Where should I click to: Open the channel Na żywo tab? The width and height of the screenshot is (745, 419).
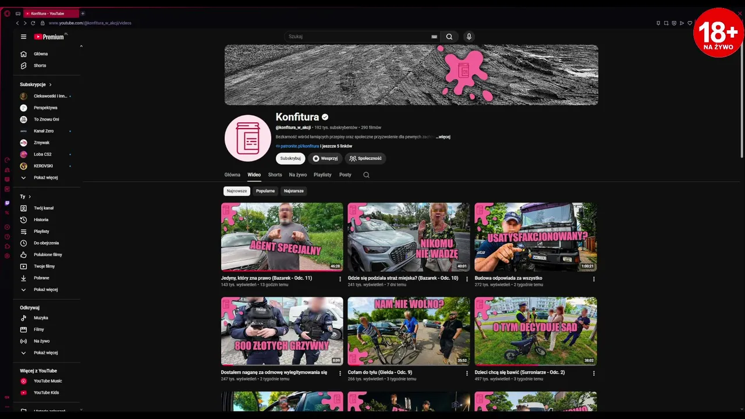[298, 175]
